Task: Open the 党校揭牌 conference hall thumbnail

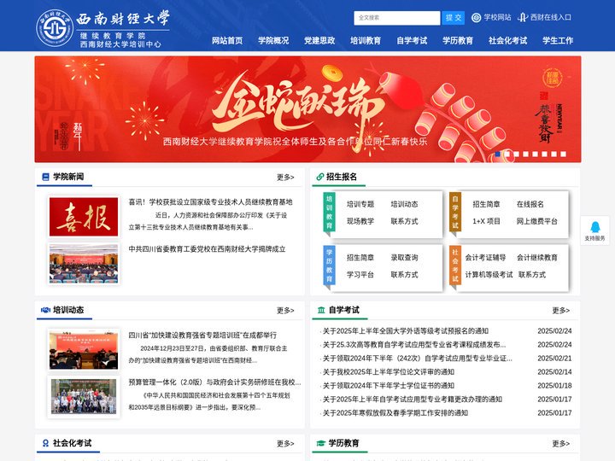Action: (x=84, y=264)
